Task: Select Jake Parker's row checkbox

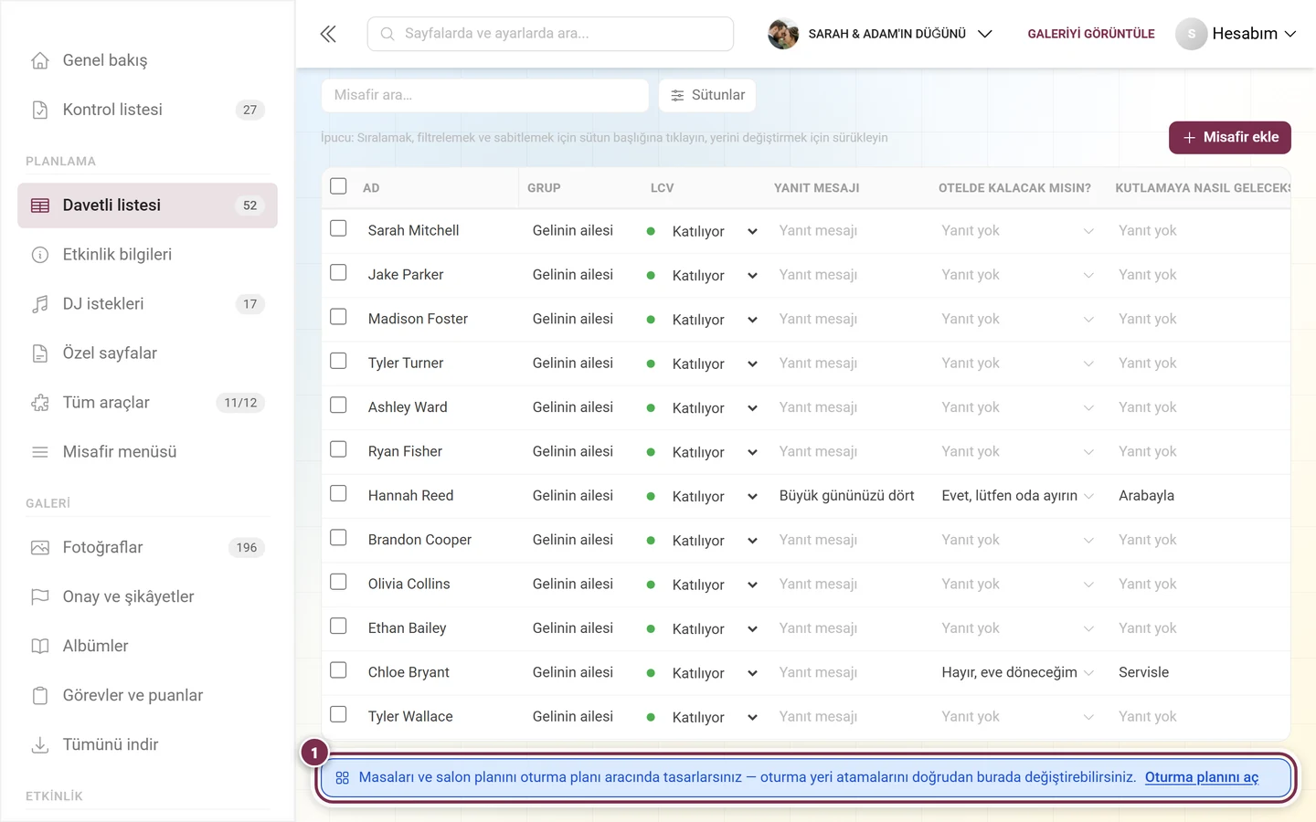Action: [x=338, y=272]
